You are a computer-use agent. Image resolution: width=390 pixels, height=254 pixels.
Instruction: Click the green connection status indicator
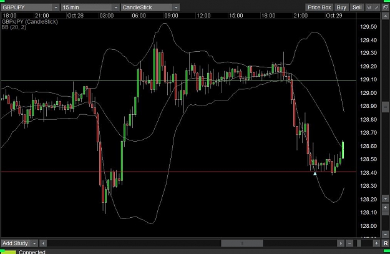[9, 252]
